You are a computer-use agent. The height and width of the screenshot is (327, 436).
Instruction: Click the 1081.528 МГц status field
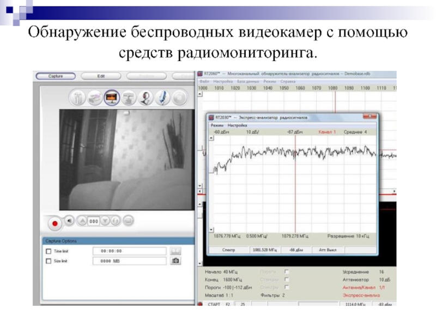tap(265, 250)
